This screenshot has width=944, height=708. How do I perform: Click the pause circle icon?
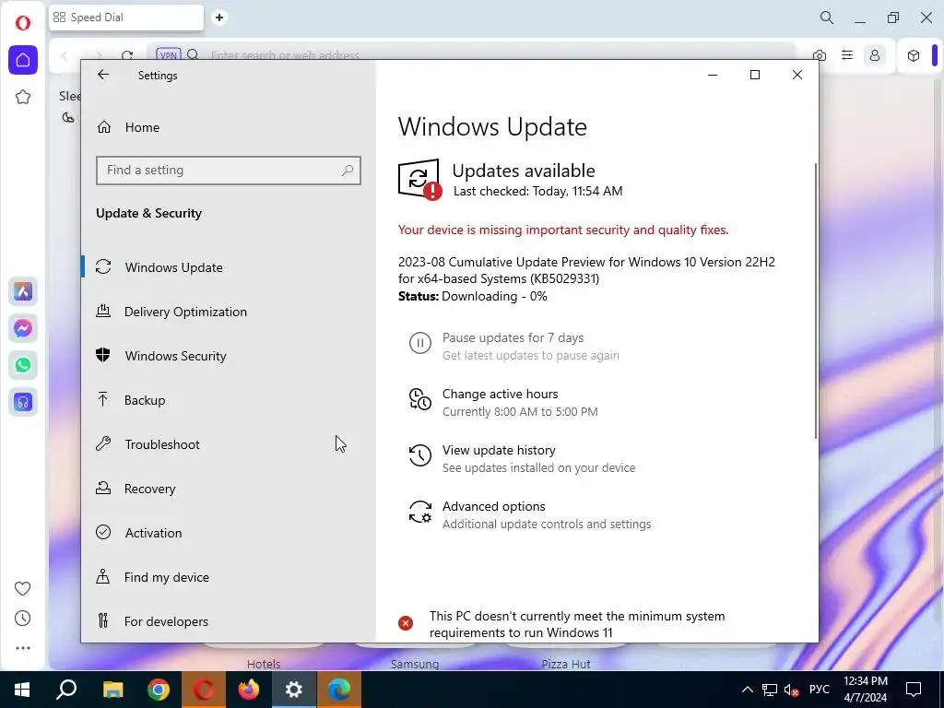pos(420,343)
